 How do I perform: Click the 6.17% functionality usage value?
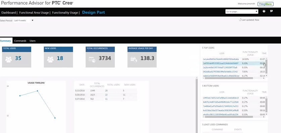click(x=245, y=76)
